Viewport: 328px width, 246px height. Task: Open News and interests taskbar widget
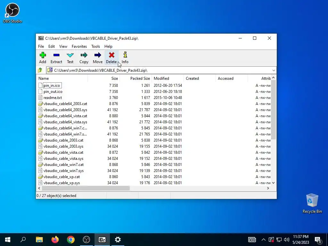252,240
